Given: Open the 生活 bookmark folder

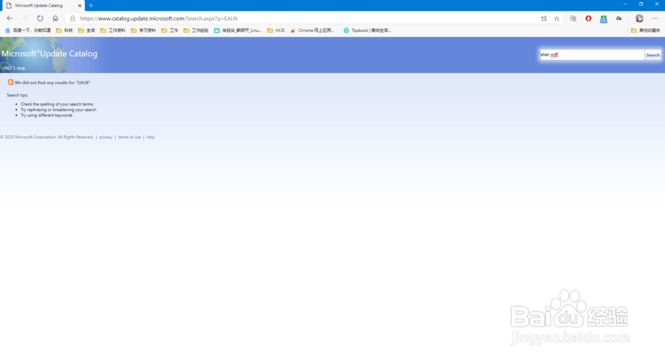Looking at the screenshot, I should pos(86,31).
